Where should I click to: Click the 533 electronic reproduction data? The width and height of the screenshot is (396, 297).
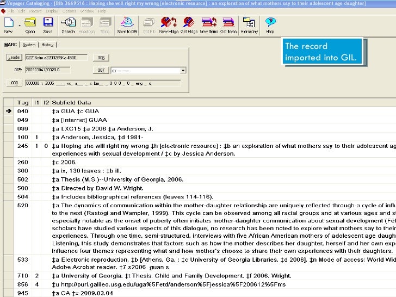pyautogui.click(x=224, y=263)
